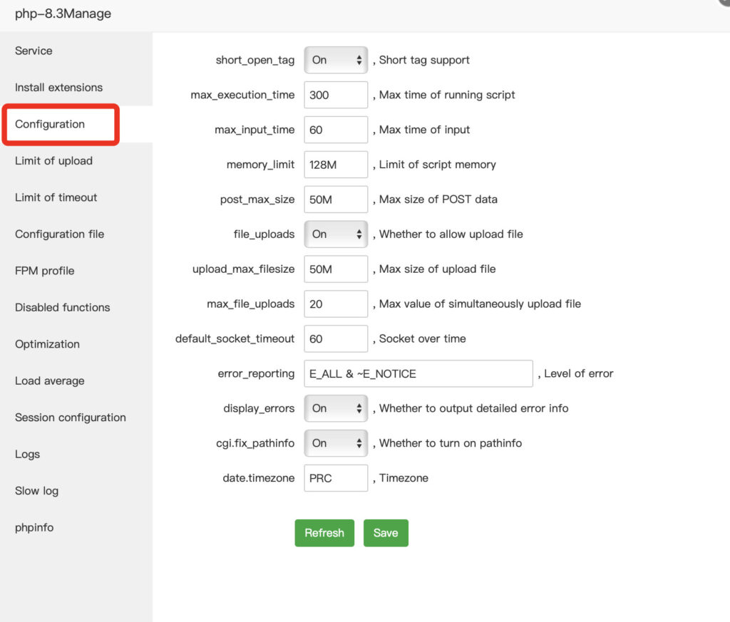Select the date.timezone input box

(336, 478)
